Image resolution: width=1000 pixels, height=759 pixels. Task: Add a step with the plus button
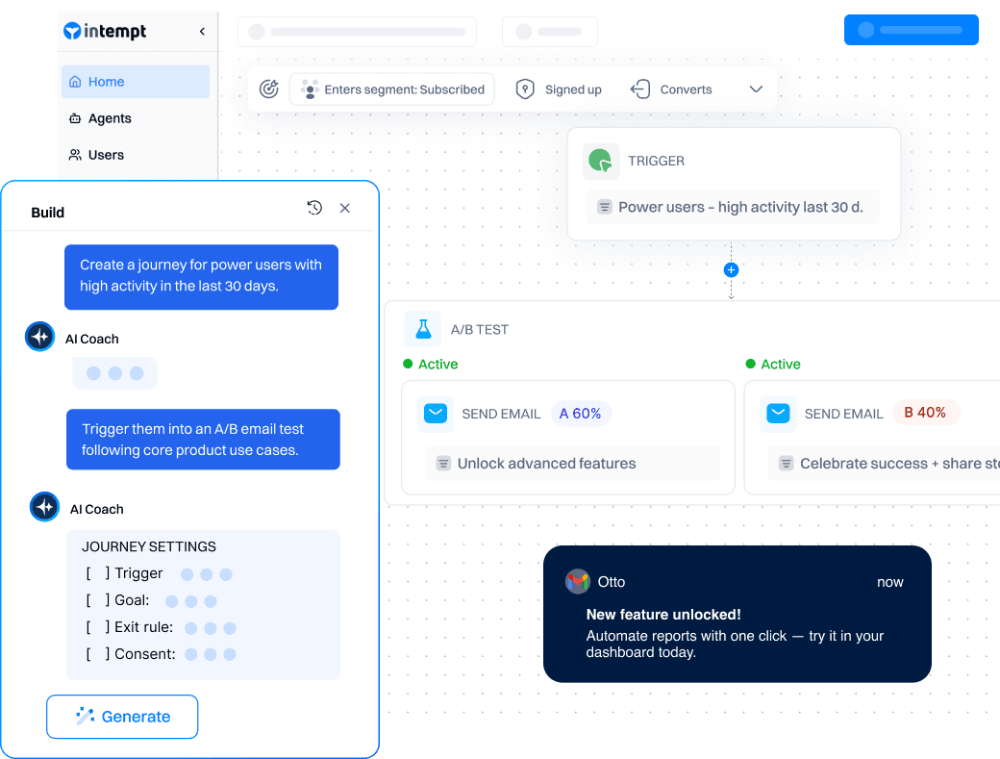pos(731,269)
